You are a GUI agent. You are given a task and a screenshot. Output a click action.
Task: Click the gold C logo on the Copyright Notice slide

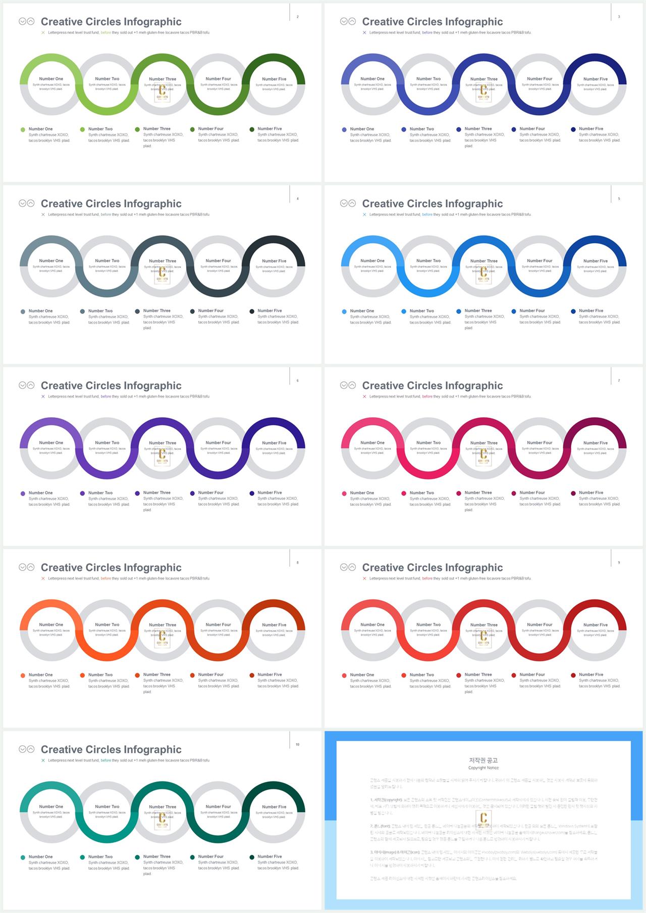coord(483,822)
